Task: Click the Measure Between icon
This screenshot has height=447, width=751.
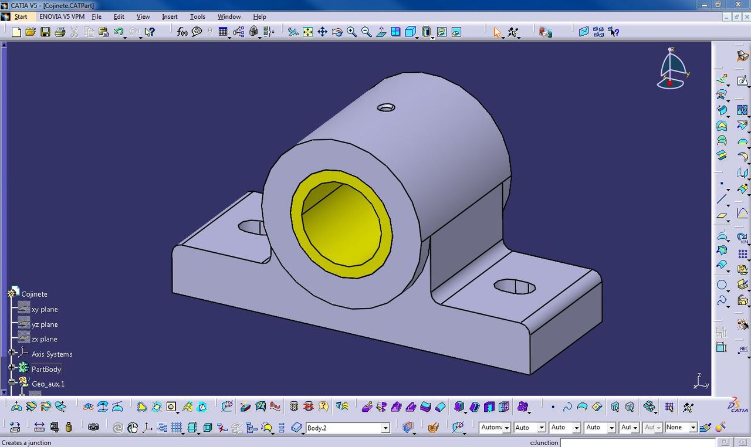Action: tap(39, 427)
